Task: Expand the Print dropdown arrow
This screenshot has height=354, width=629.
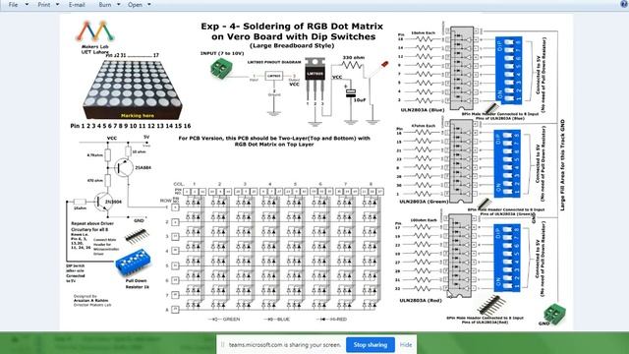Action: pos(57,5)
